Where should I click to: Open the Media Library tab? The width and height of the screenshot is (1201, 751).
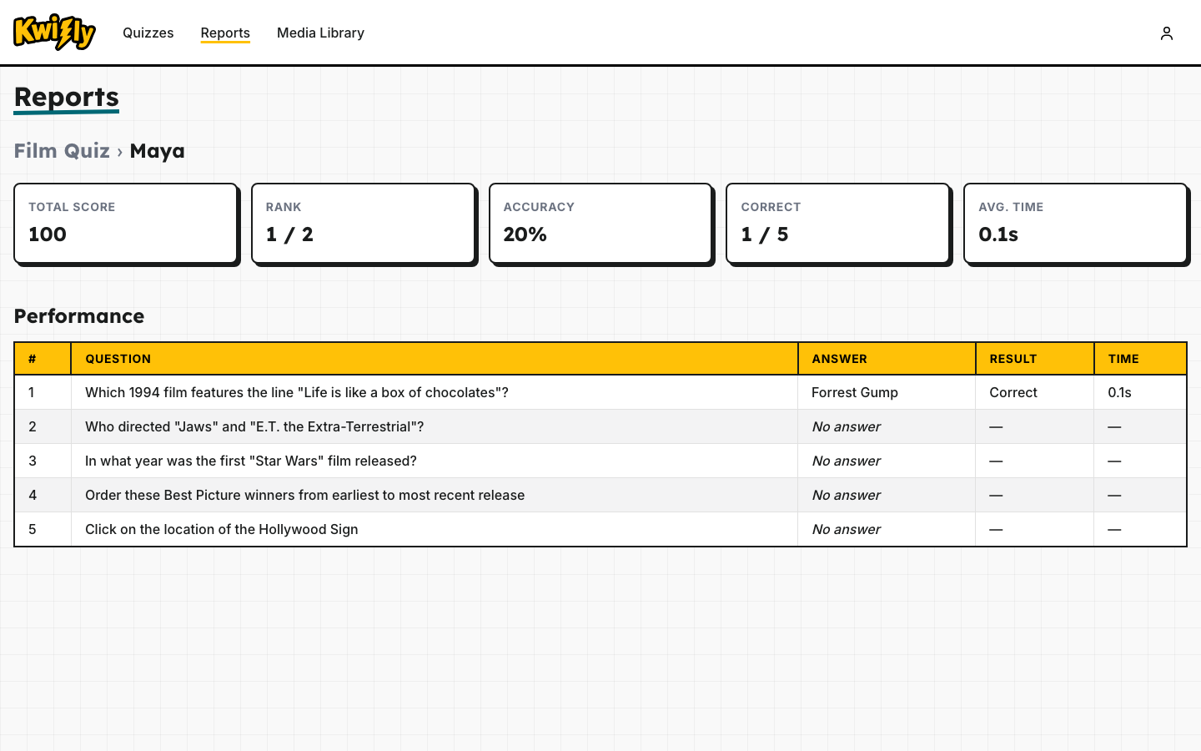320,33
